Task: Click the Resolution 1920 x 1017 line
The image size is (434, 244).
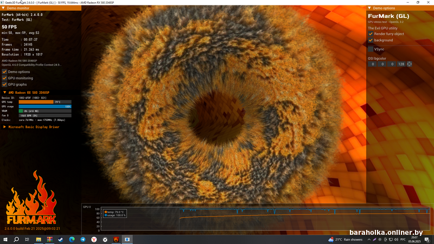Action: [x=22, y=55]
